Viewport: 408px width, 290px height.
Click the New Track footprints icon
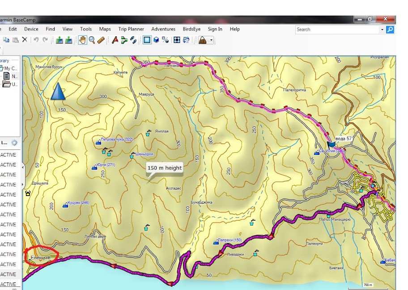tap(133, 40)
